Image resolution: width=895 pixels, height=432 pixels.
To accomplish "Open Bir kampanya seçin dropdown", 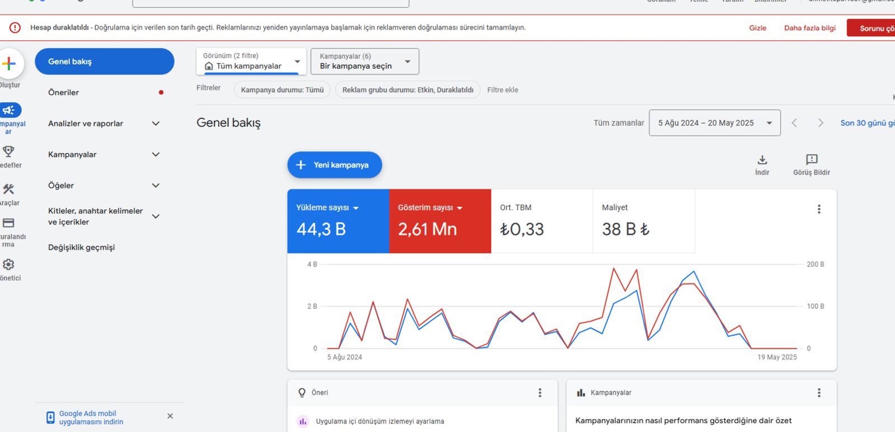I will click(365, 61).
